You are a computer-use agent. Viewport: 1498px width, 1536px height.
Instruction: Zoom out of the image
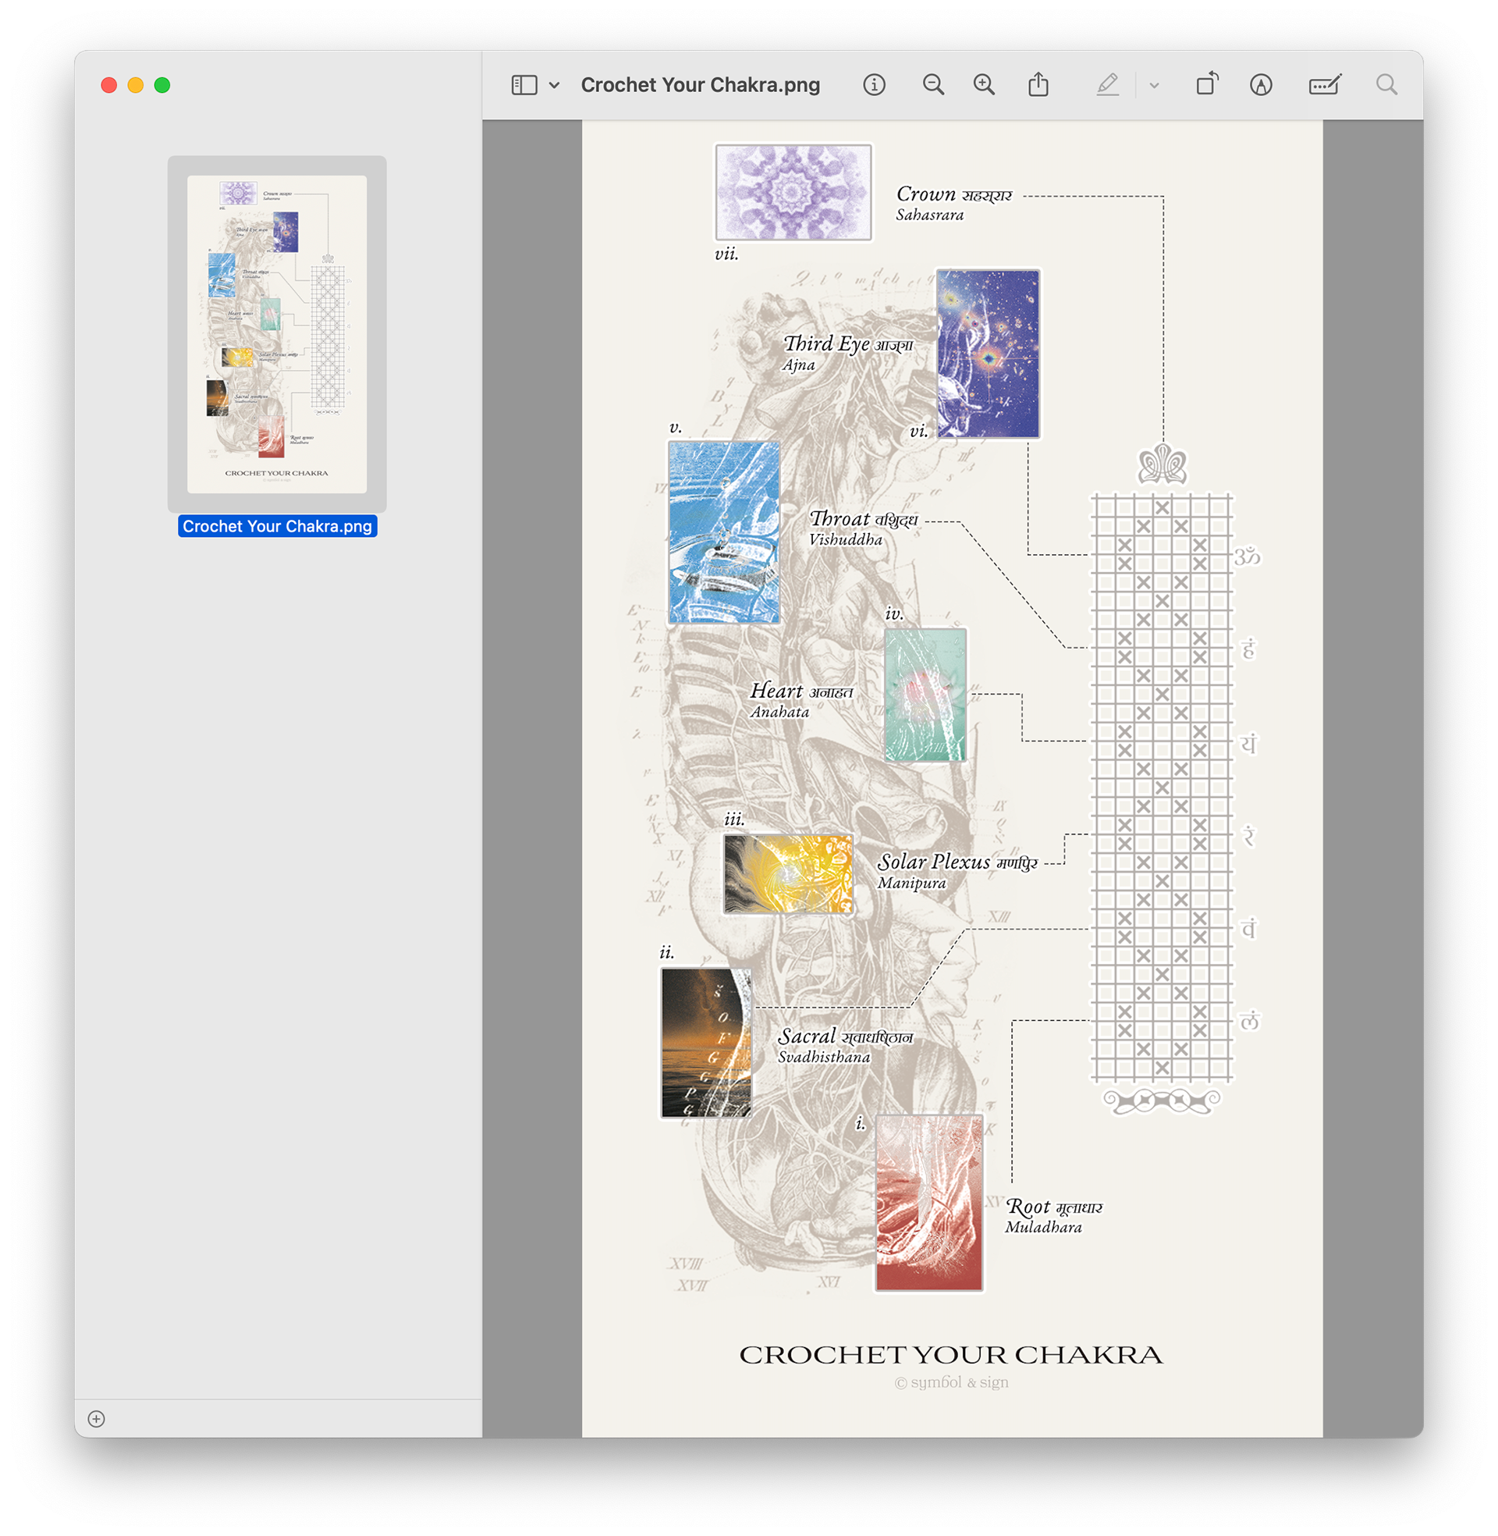click(933, 85)
